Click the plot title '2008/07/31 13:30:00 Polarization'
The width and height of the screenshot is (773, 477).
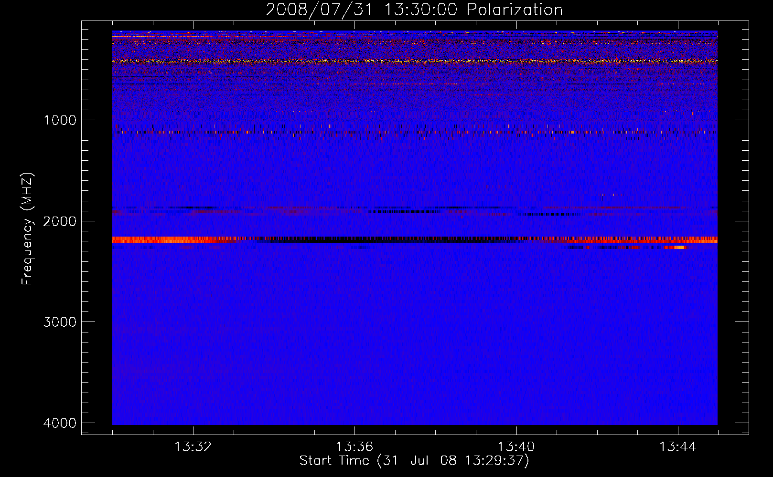414,10
